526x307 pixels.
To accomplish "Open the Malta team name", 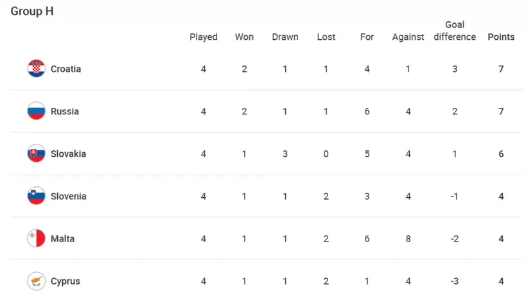I will (x=63, y=238).
